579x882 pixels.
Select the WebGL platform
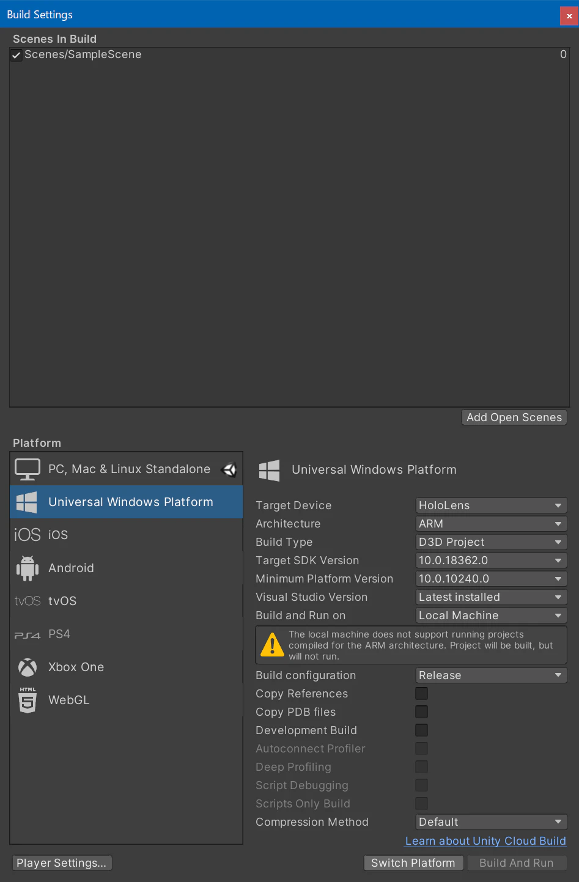tap(127, 700)
